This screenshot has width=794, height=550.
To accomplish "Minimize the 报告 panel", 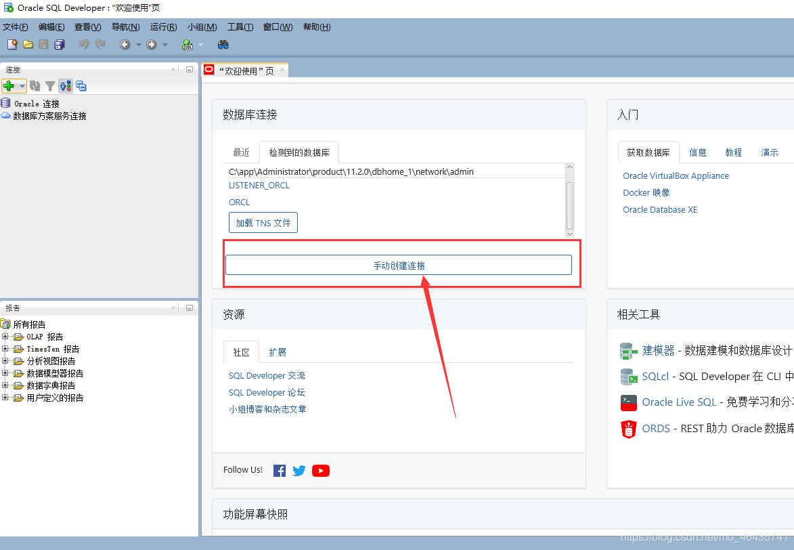I will click(190, 308).
